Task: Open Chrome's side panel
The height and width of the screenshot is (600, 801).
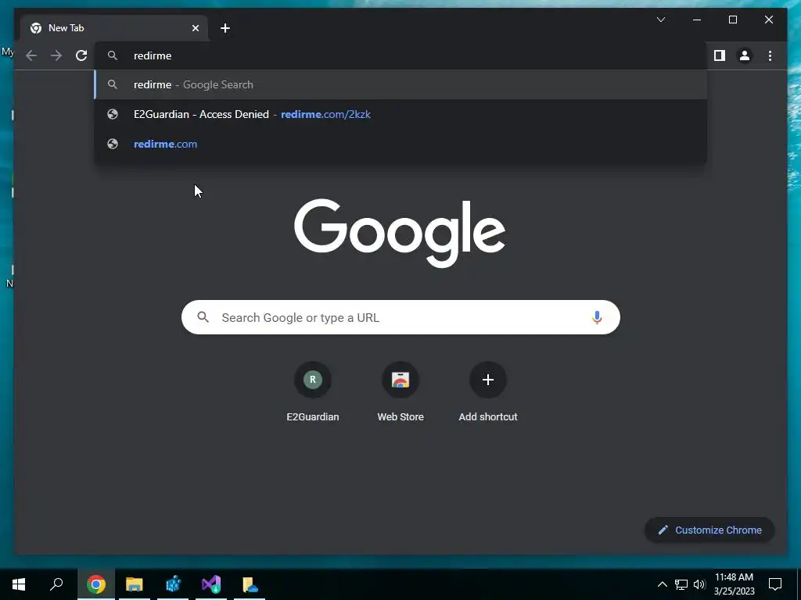Action: [720, 55]
